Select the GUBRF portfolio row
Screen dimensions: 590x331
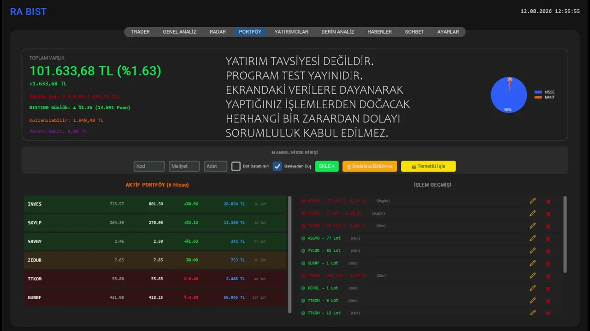tap(155, 297)
